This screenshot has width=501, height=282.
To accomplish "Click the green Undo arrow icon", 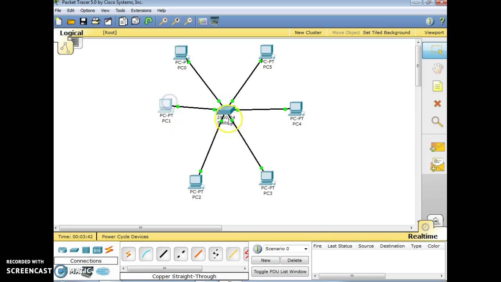I will pos(148,22).
